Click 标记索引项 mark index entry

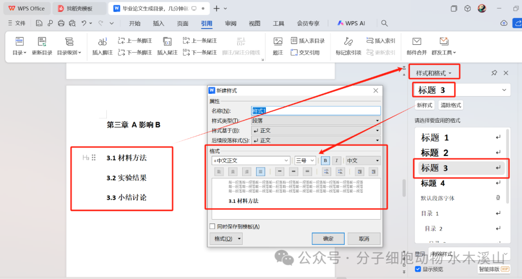(348, 46)
